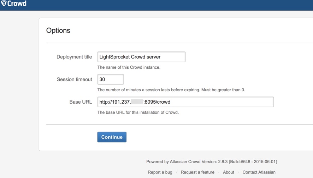Click into the Session timeout field

click(x=111, y=79)
